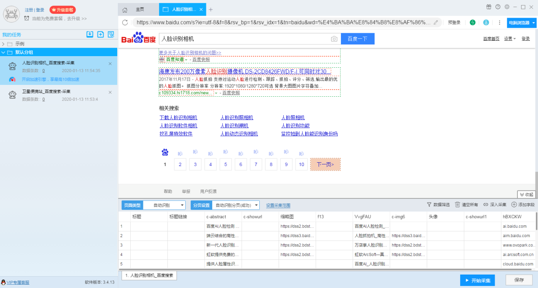Click 预登录 toolbar item
This screenshot has width=538, height=288.
tap(454, 23)
